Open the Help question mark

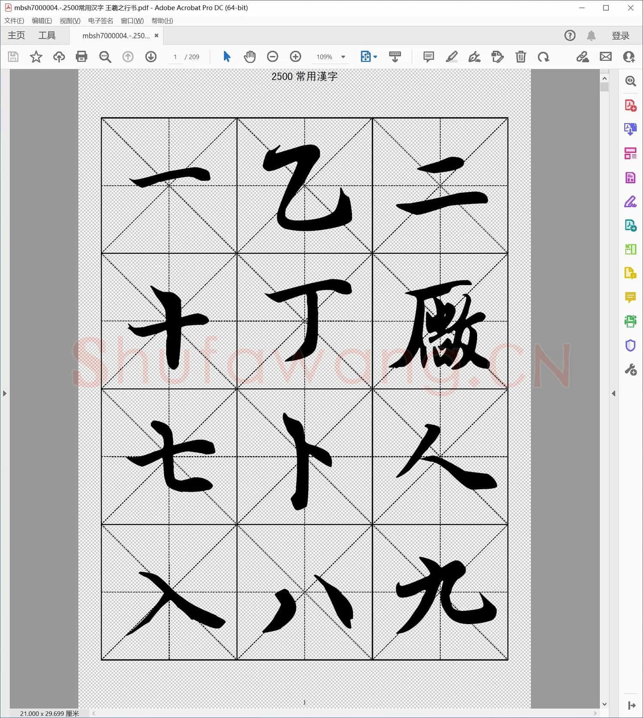(570, 36)
